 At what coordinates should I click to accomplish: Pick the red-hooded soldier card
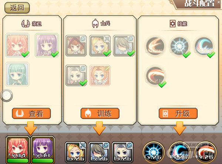coord(76,46)
